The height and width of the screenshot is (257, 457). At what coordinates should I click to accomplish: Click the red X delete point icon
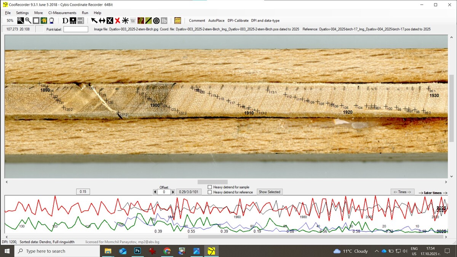[x=117, y=21]
